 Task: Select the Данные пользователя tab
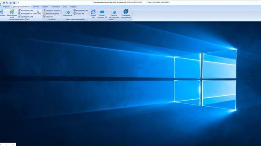pos(22,7)
